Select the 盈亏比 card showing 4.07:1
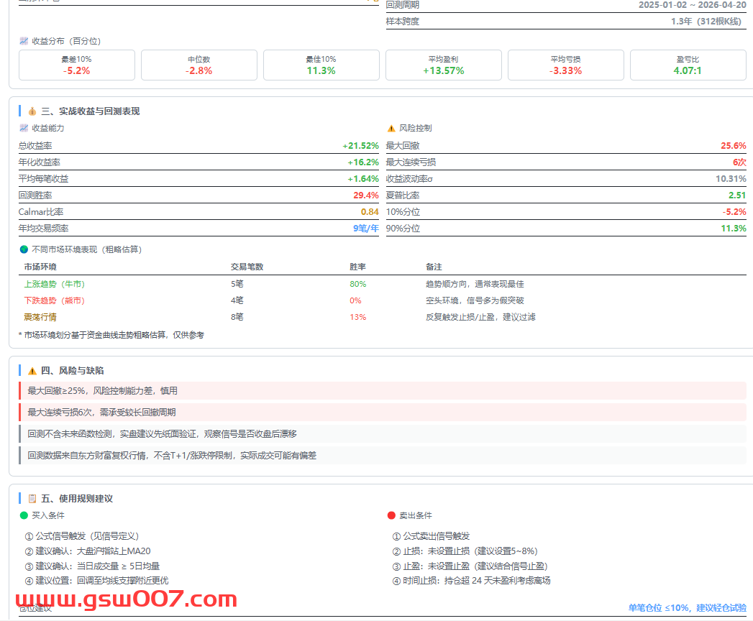The height and width of the screenshot is (621, 753). click(x=688, y=65)
